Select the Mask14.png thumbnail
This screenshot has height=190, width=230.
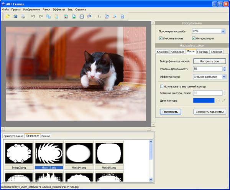click(x=79, y=153)
